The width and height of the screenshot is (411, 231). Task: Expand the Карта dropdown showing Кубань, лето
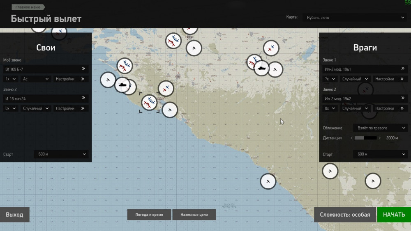354,18
